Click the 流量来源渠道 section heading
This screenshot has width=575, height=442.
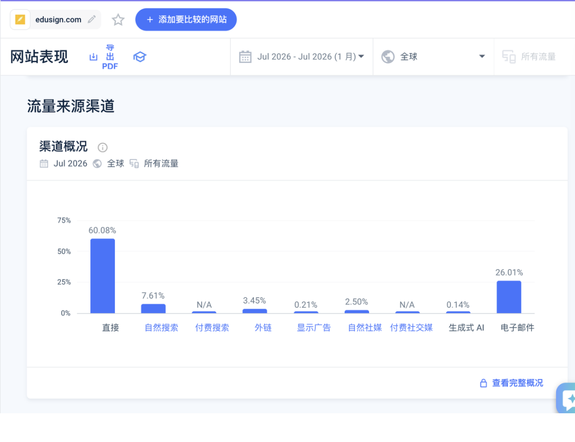(x=71, y=106)
